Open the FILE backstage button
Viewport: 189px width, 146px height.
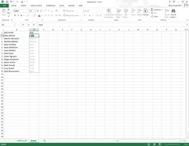4,5
